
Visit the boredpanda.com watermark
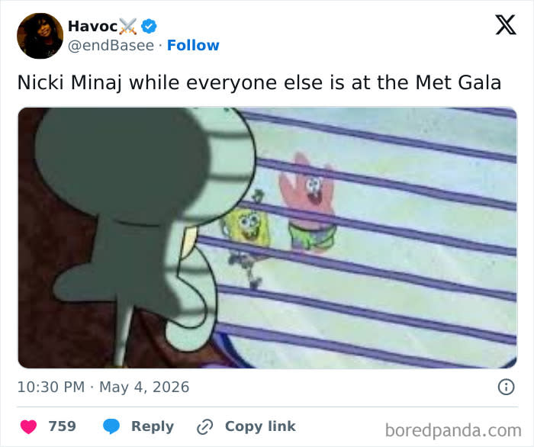coord(453,430)
